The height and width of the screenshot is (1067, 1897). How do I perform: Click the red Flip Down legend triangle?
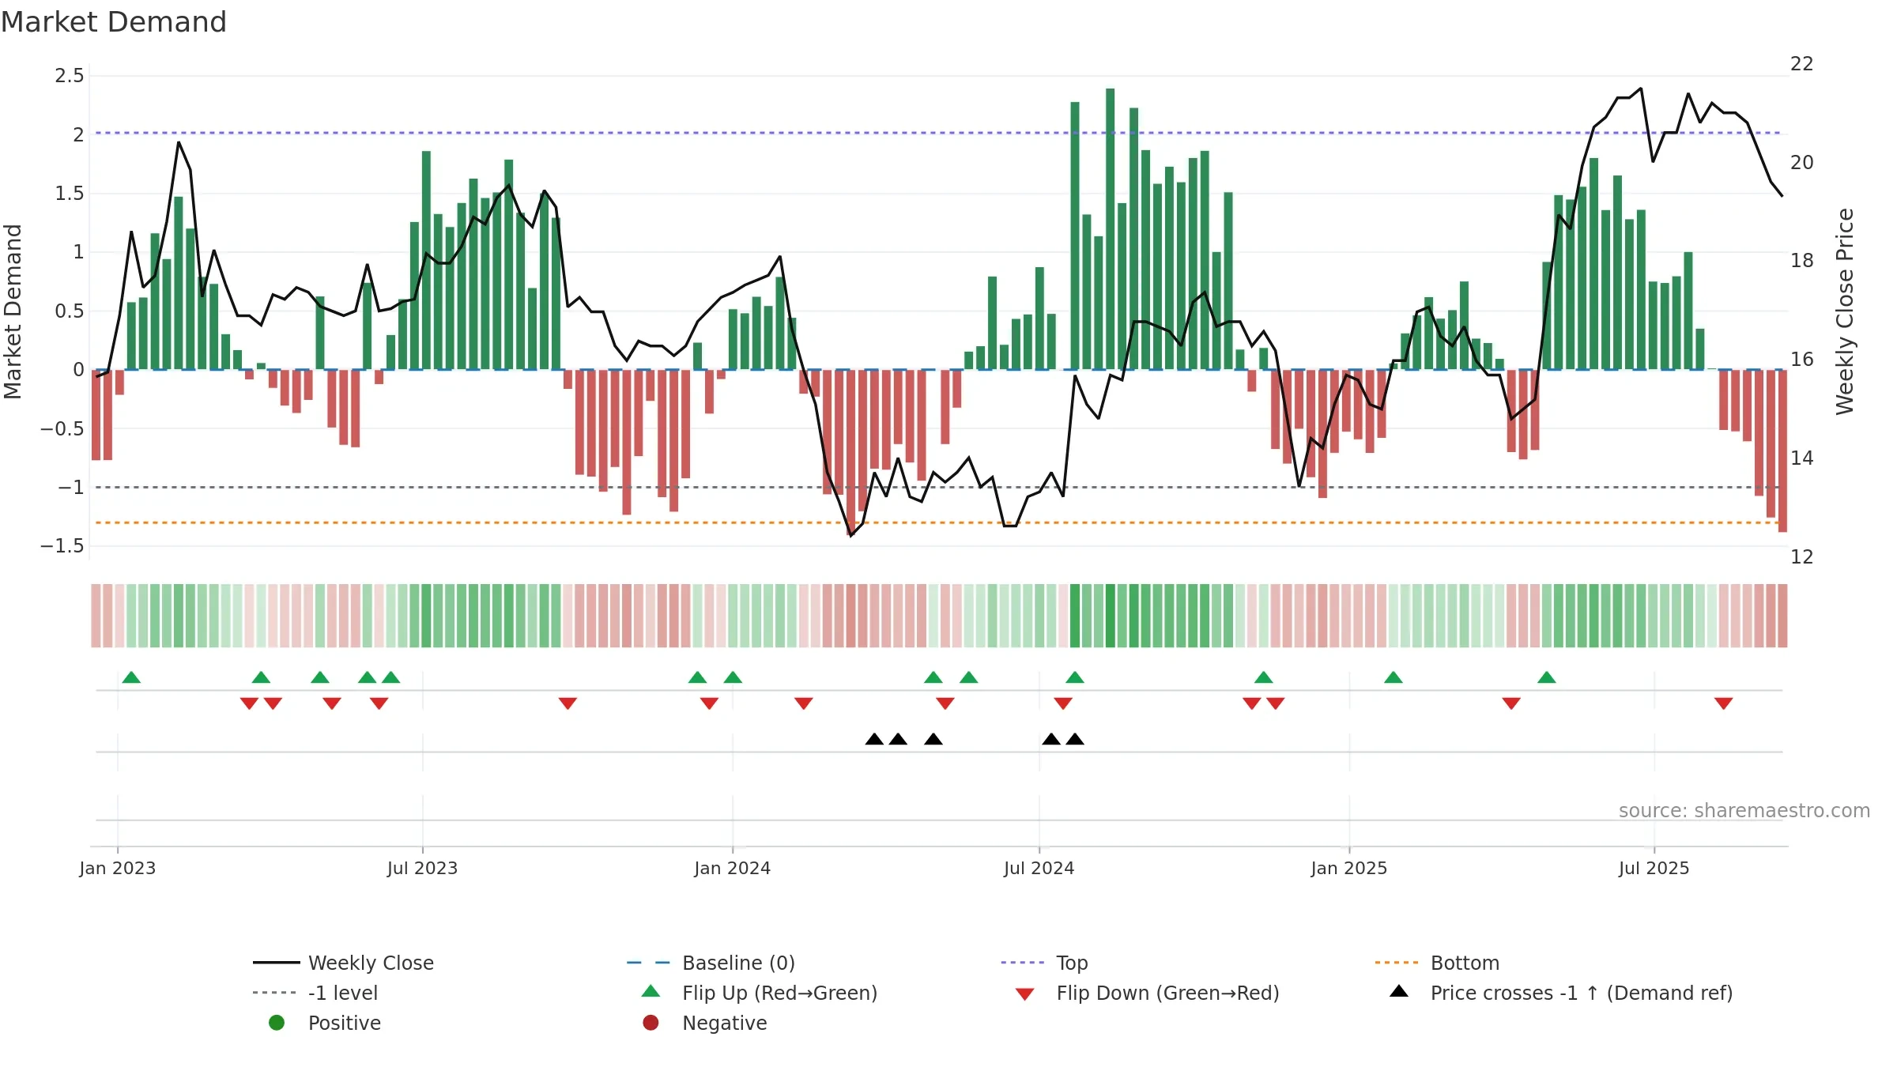(x=1025, y=994)
